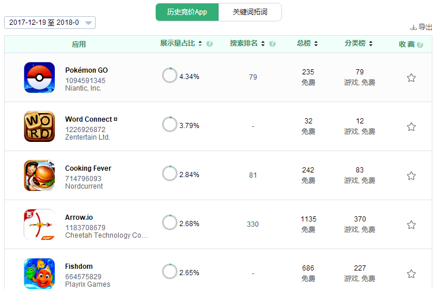
Task: Click the Arrow.io app icon
Action: [x=39, y=224]
